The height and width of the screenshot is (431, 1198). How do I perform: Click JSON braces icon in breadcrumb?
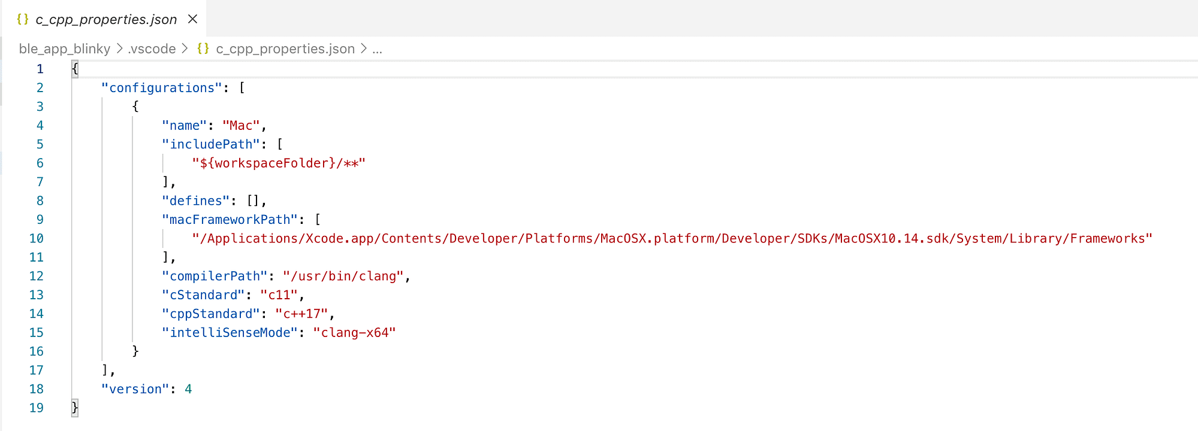click(x=203, y=48)
